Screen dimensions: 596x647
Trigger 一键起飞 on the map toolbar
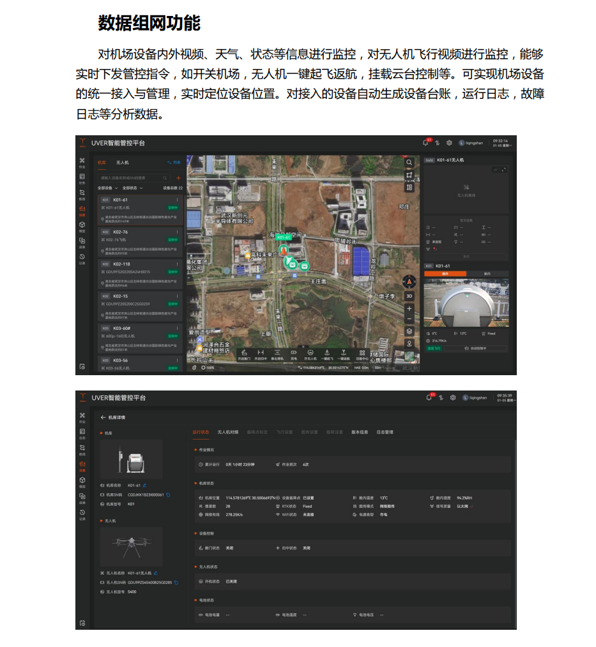click(326, 353)
